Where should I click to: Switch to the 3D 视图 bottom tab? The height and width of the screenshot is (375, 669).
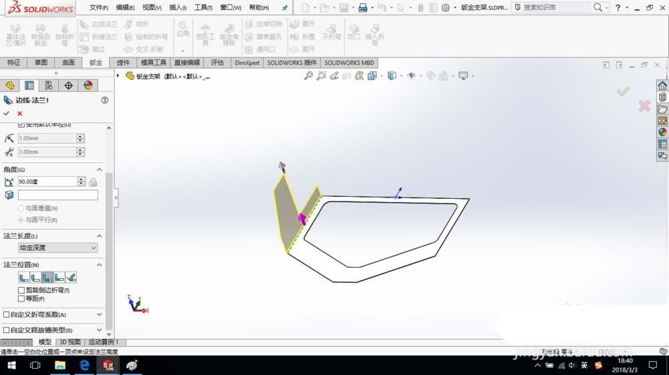click(70, 342)
